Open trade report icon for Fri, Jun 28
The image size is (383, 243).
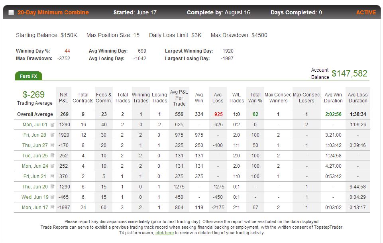click(x=52, y=135)
